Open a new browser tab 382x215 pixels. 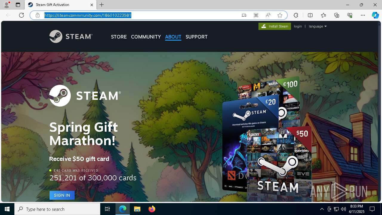coord(102,5)
